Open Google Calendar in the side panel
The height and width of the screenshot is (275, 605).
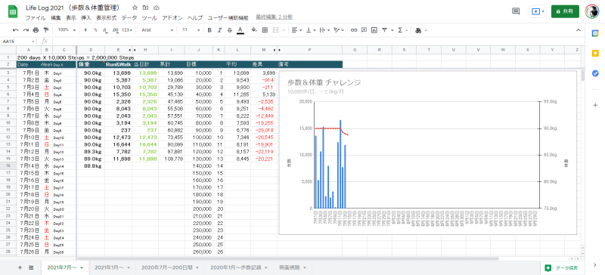tap(595, 33)
